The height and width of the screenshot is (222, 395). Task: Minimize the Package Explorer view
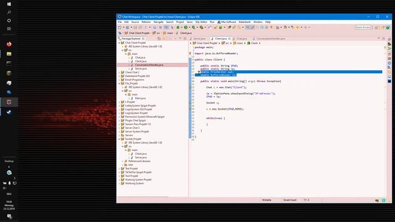click(180, 39)
